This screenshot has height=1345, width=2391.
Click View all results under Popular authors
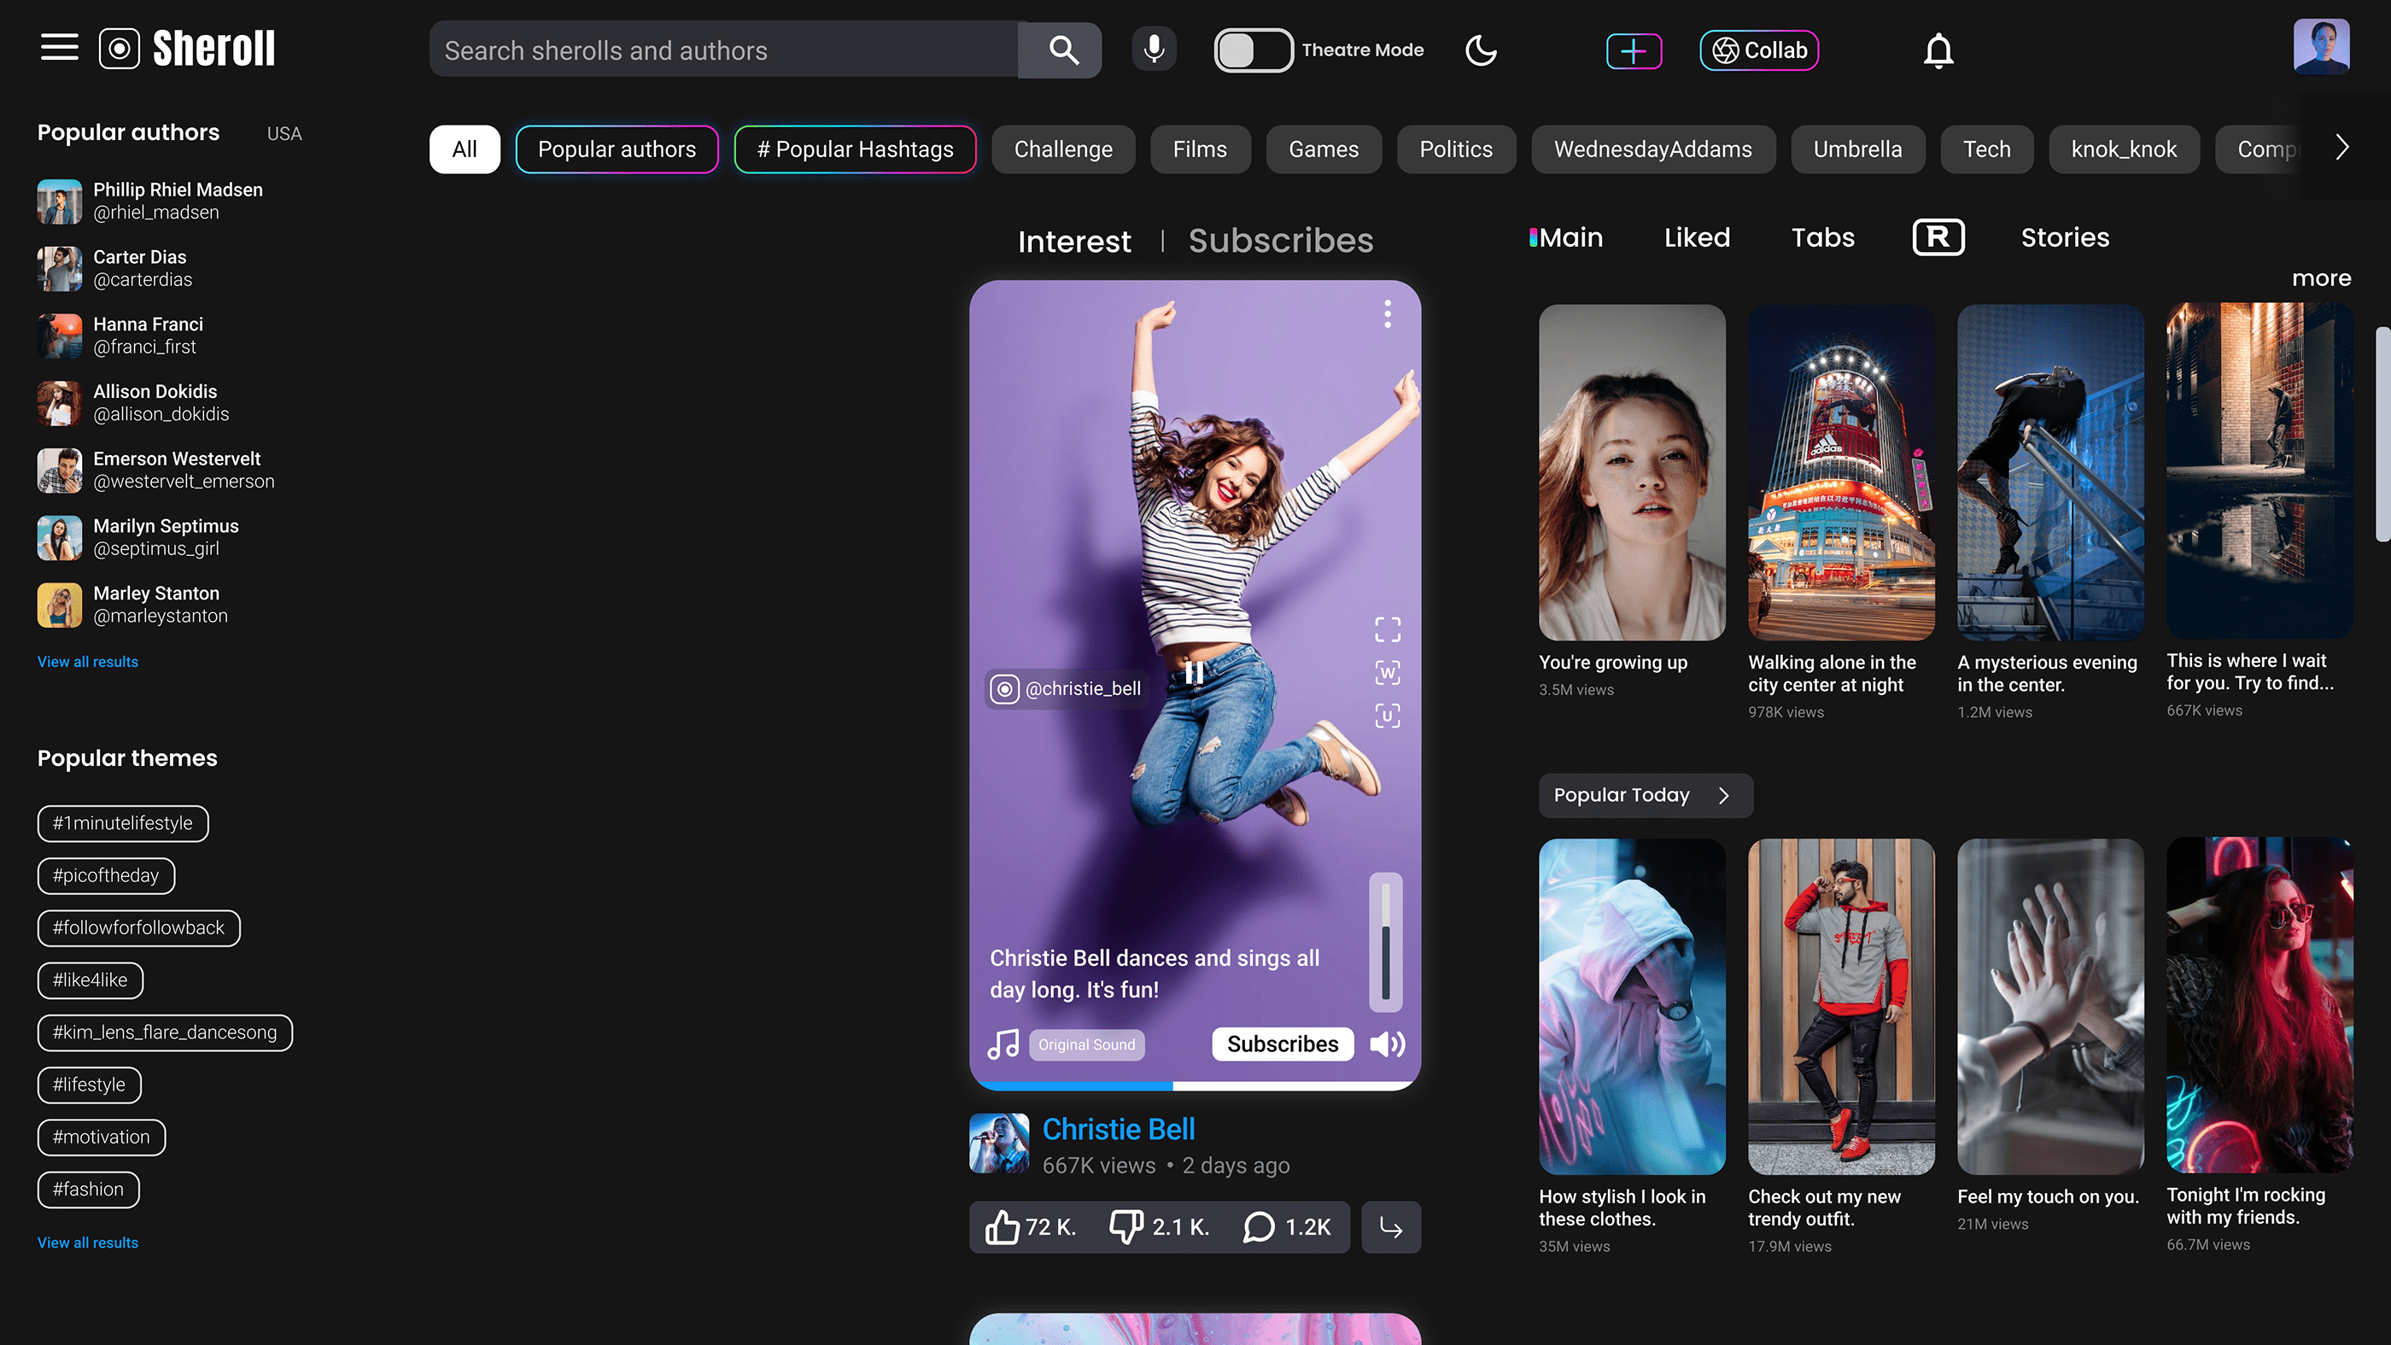click(x=87, y=662)
